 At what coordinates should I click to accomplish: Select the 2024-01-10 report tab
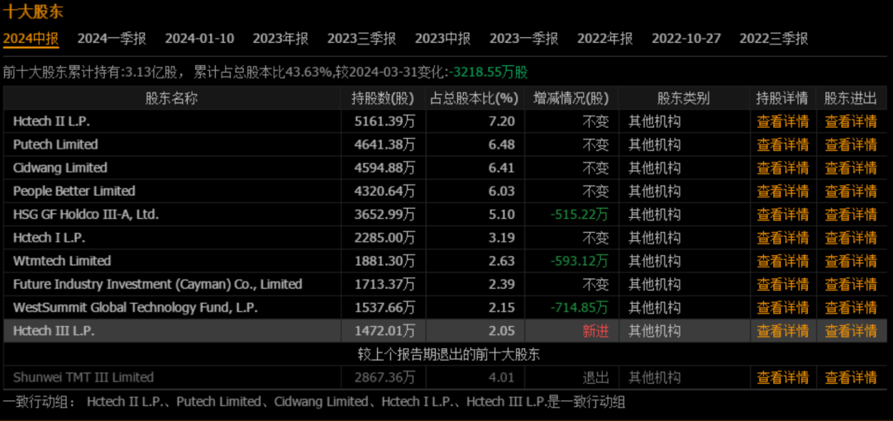(x=199, y=39)
